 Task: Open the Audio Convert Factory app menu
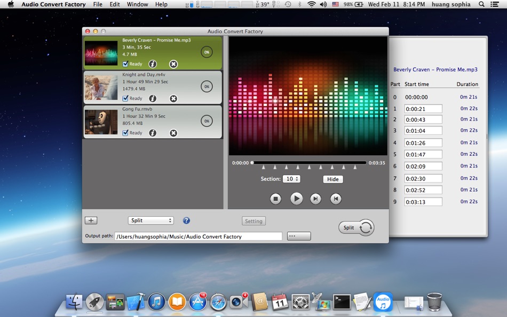click(53, 4)
